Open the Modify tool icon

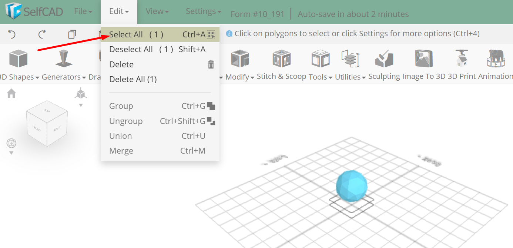pyautogui.click(x=240, y=58)
